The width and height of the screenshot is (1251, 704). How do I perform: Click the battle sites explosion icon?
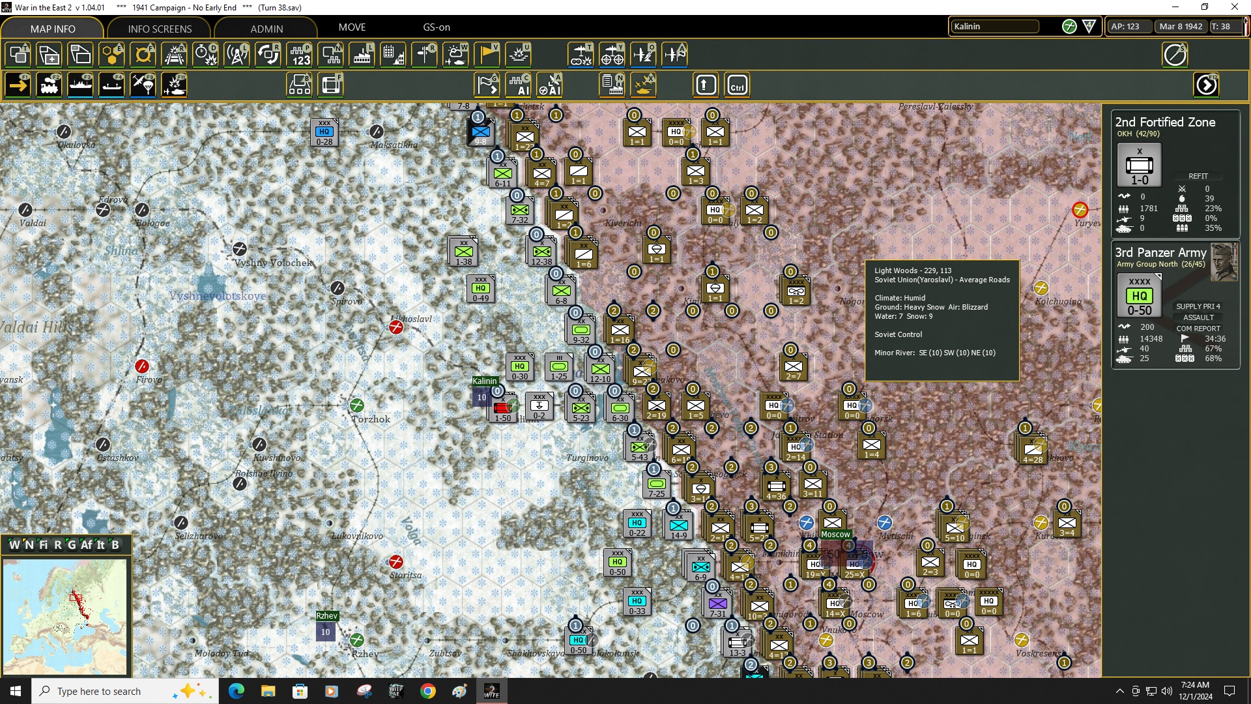coord(519,55)
